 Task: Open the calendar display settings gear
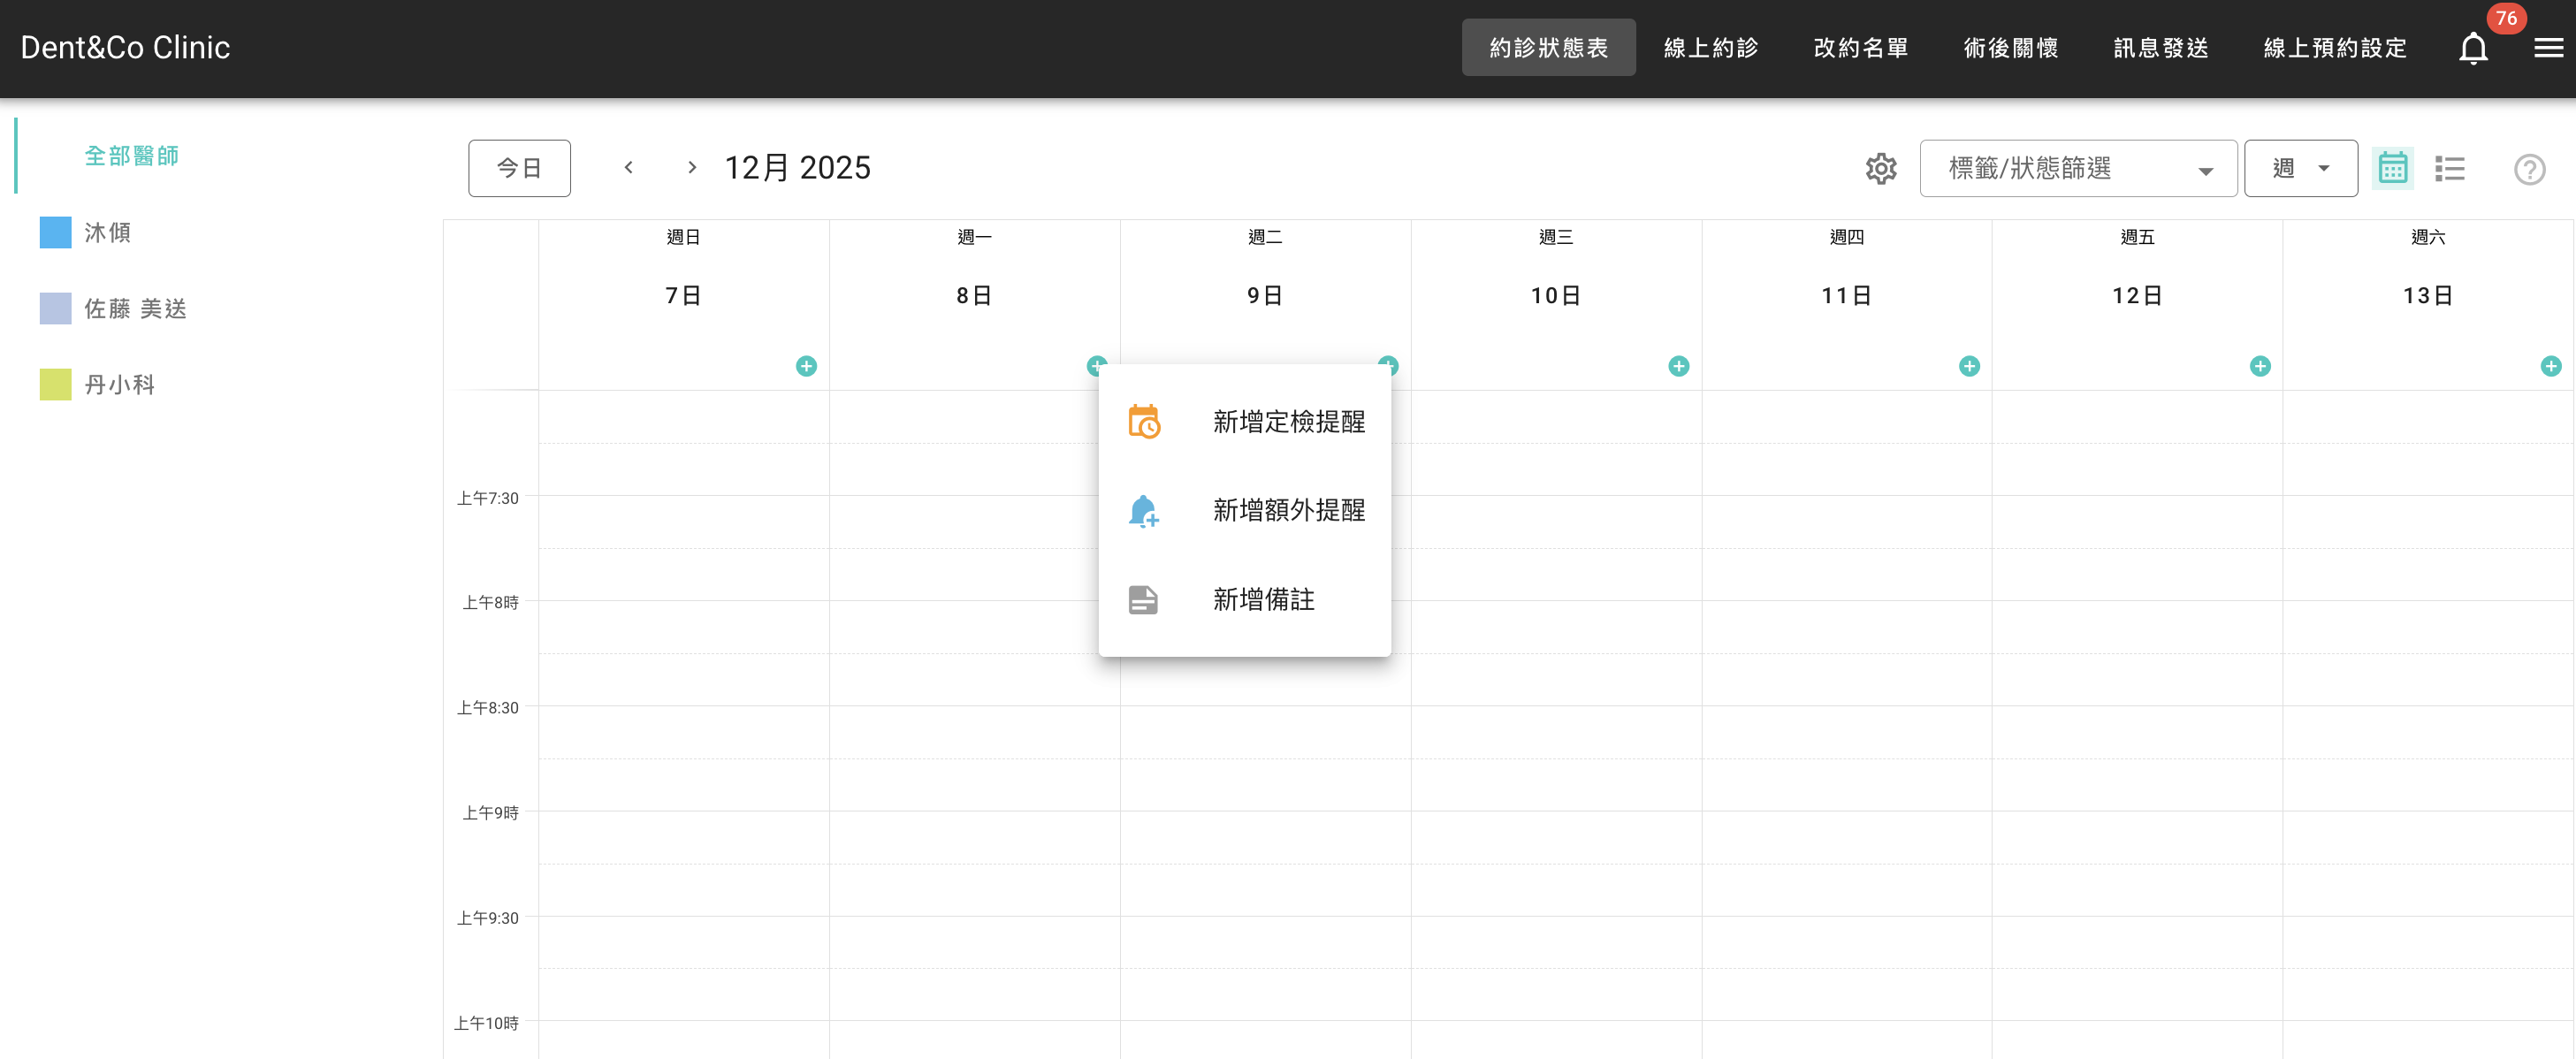coord(1881,168)
